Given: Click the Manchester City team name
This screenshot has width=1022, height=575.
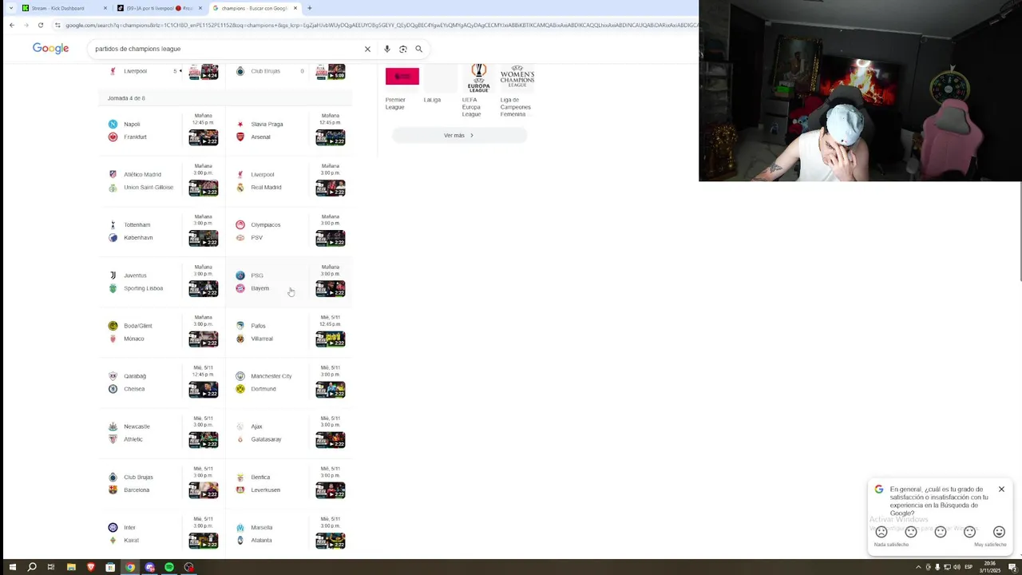Looking at the screenshot, I should coord(271,376).
